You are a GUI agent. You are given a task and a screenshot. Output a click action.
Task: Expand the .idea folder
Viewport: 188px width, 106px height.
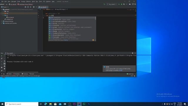(3, 11)
